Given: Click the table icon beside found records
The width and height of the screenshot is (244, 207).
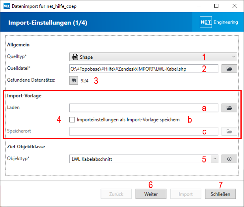Looking at the screenshot, I should (74, 80).
